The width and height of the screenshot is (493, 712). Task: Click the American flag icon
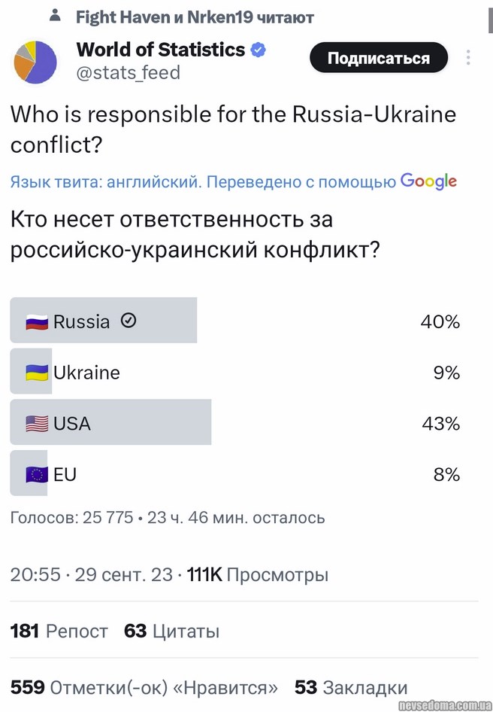coord(37,424)
